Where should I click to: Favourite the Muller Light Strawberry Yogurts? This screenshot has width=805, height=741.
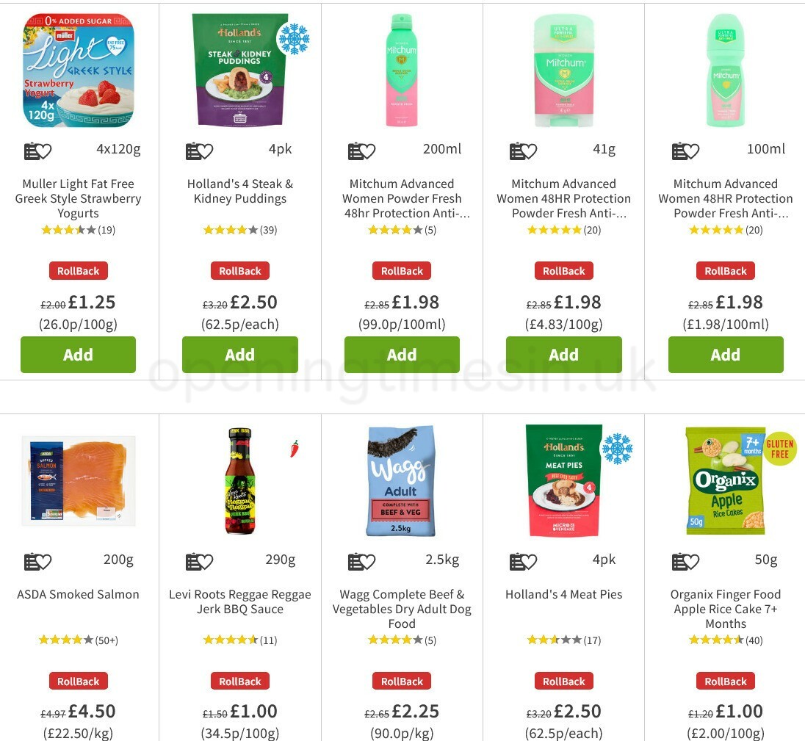46,151
